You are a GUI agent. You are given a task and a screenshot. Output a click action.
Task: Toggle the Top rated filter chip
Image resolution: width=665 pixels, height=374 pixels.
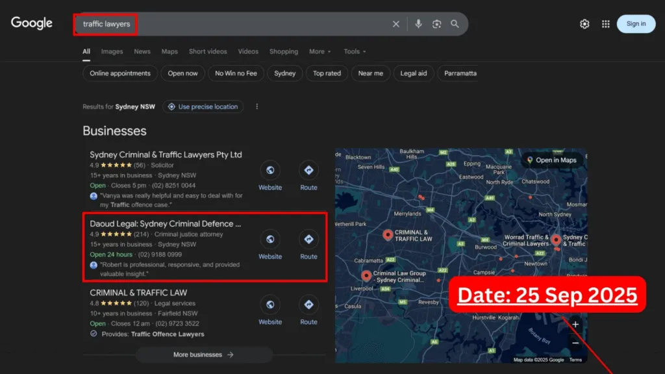click(327, 73)
